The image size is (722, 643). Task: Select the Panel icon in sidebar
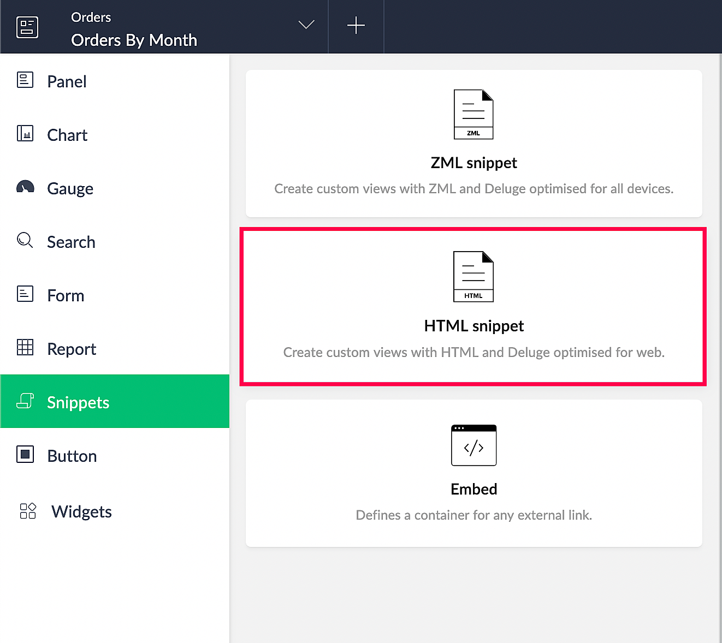25,80
